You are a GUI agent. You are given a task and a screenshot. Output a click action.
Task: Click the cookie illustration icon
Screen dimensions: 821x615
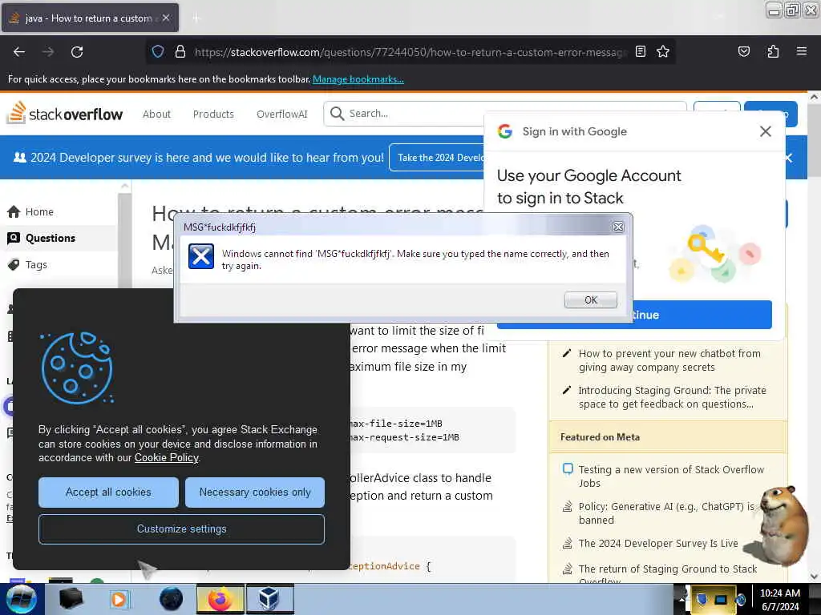click(x=77, y=368)
